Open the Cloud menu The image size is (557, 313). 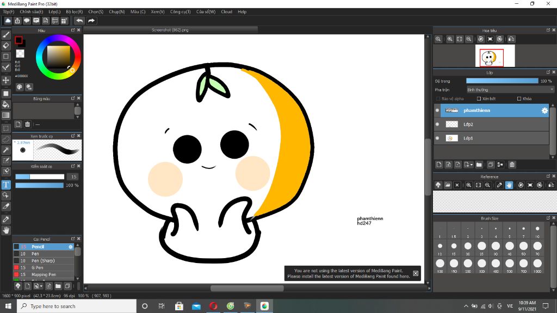tap(226, 12)
